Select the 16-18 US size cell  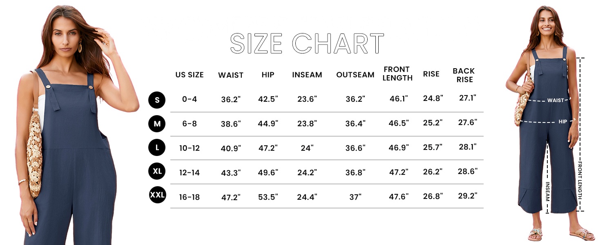pyautogui.click(x=189, y=197)
